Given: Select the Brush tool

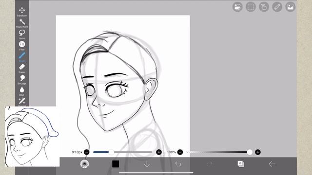Looking at the screenshot, I should point(22,57).
